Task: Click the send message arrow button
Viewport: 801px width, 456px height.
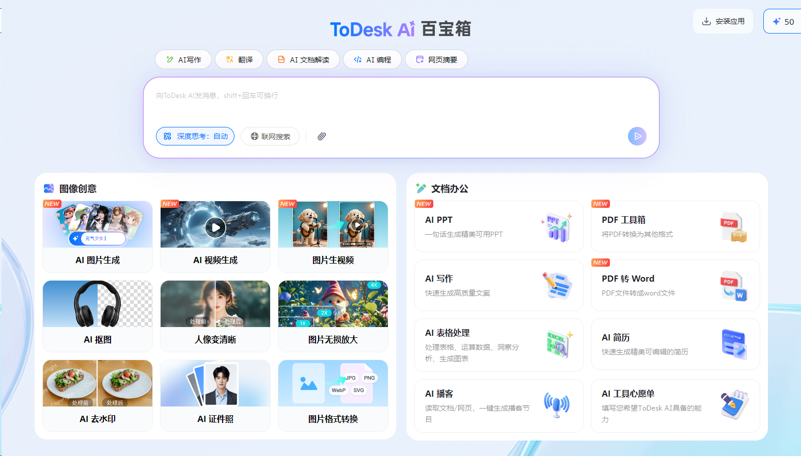Action: point(637,136)
